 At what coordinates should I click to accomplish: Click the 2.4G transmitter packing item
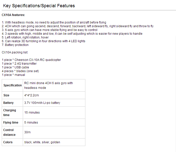(19, 64)
